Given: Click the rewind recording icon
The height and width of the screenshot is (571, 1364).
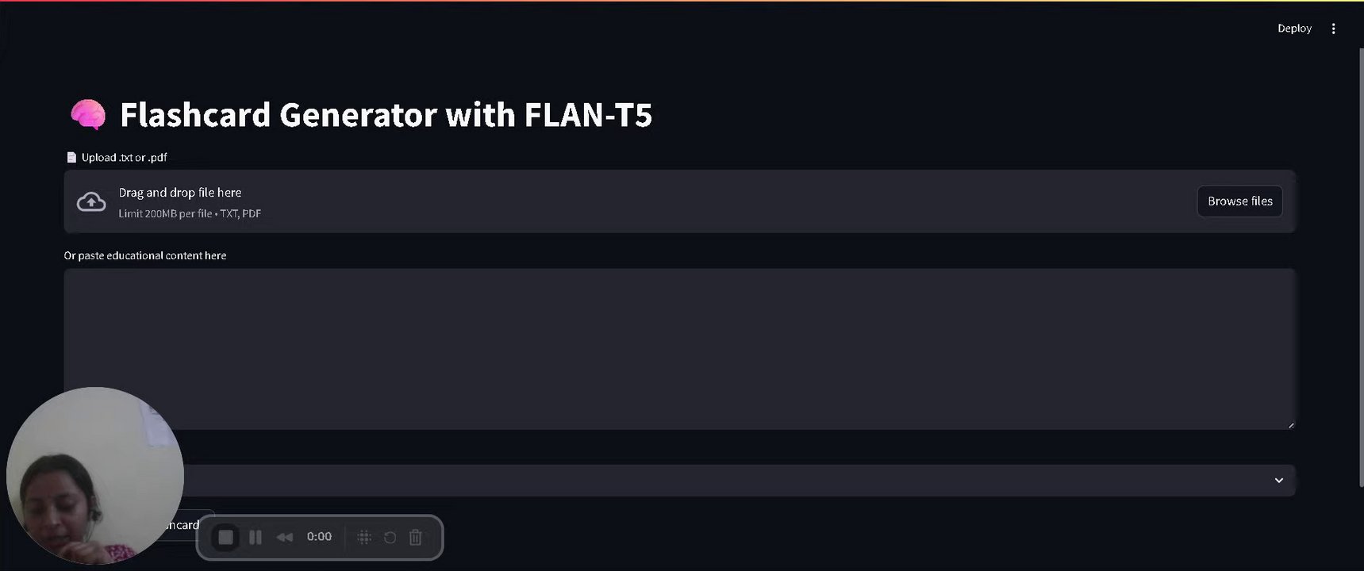Looking at the screenshot, I should [284, 538].
